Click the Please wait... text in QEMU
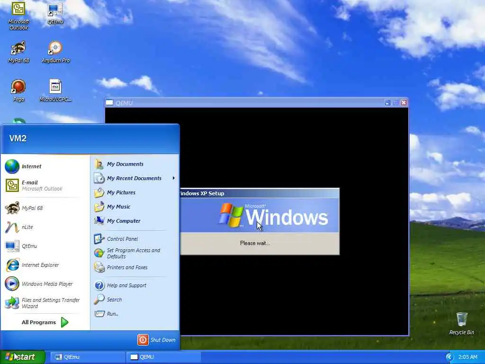Image resolution: width=485 pixels, height=364 pixels. pyautogui.click(x=255, y=243)
